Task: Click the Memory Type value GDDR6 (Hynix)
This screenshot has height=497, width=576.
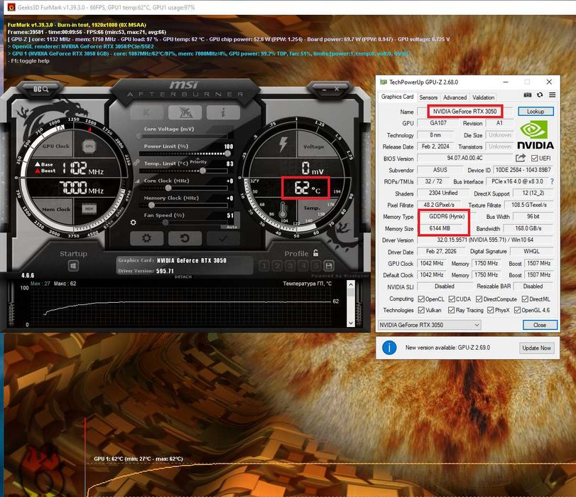Action: (447, 216)
